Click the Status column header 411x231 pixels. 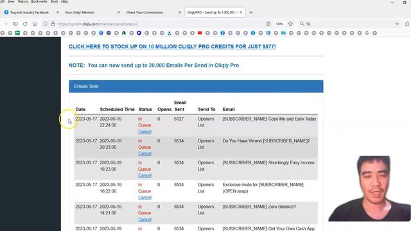(x=145, y=110)
